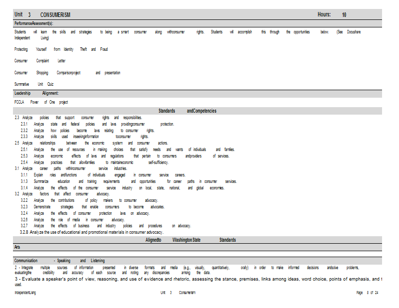The image size is (399, 308).
Task: Click standard 2.3 about consumer rights and responsibilities
Action: (78, 118)
